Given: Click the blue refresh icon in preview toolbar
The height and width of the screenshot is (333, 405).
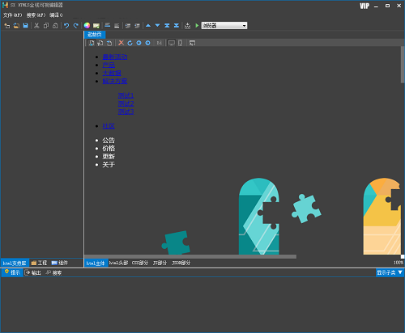Looking at the screenshot, I should [130, 43].
